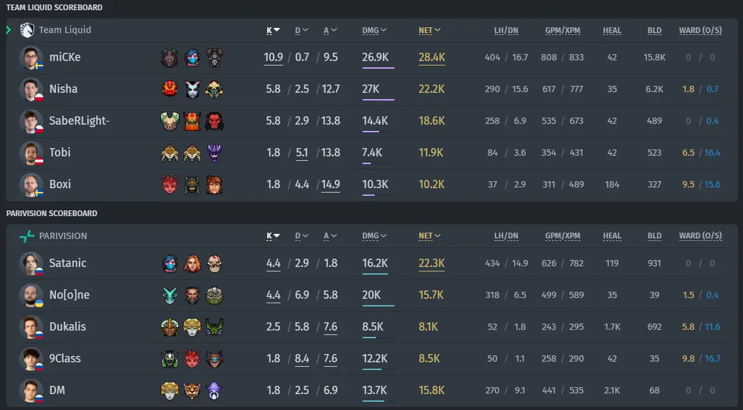743x410 pixels.
Task: Select the GPM/XPM header in Team Liquid table
Action: coord(562,31)
